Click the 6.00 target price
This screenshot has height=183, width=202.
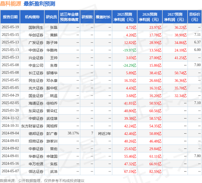point(197,50)
